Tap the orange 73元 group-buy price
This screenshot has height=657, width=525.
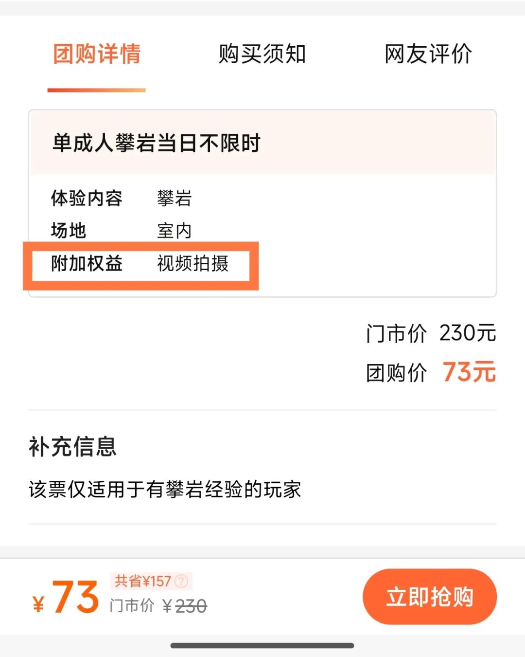[x=469, y=372]
